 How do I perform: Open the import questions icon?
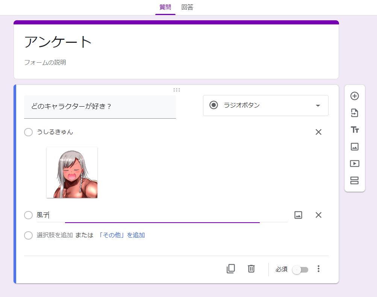(x=354, y=113)
